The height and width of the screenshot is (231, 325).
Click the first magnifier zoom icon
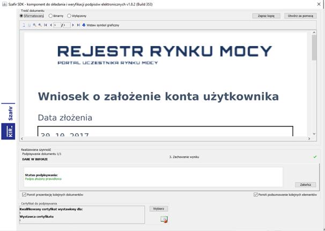coord(35,25)
